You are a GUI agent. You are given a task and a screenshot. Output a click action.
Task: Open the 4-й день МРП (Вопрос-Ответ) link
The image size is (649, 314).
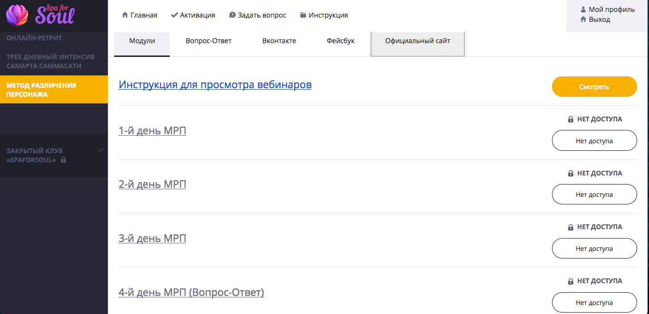tap(191, 292)
